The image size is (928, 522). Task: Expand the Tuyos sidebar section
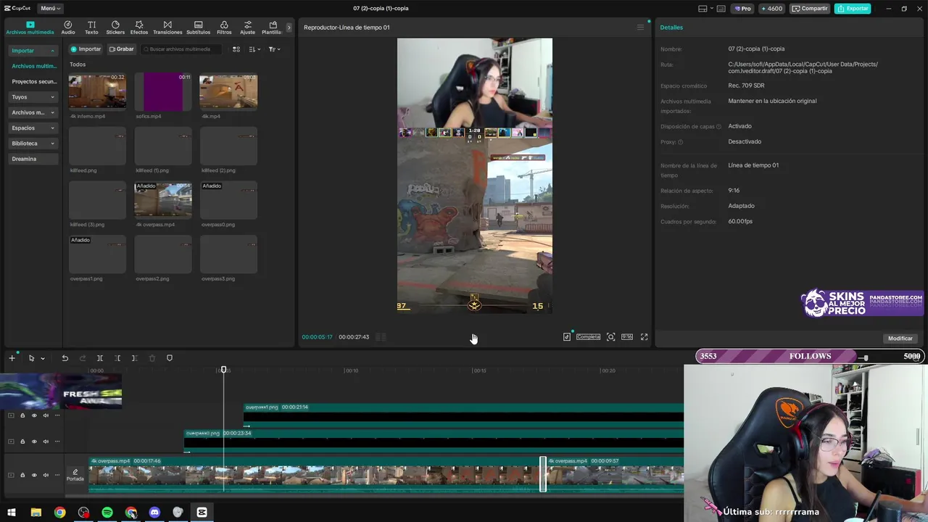tap(33, 97)
